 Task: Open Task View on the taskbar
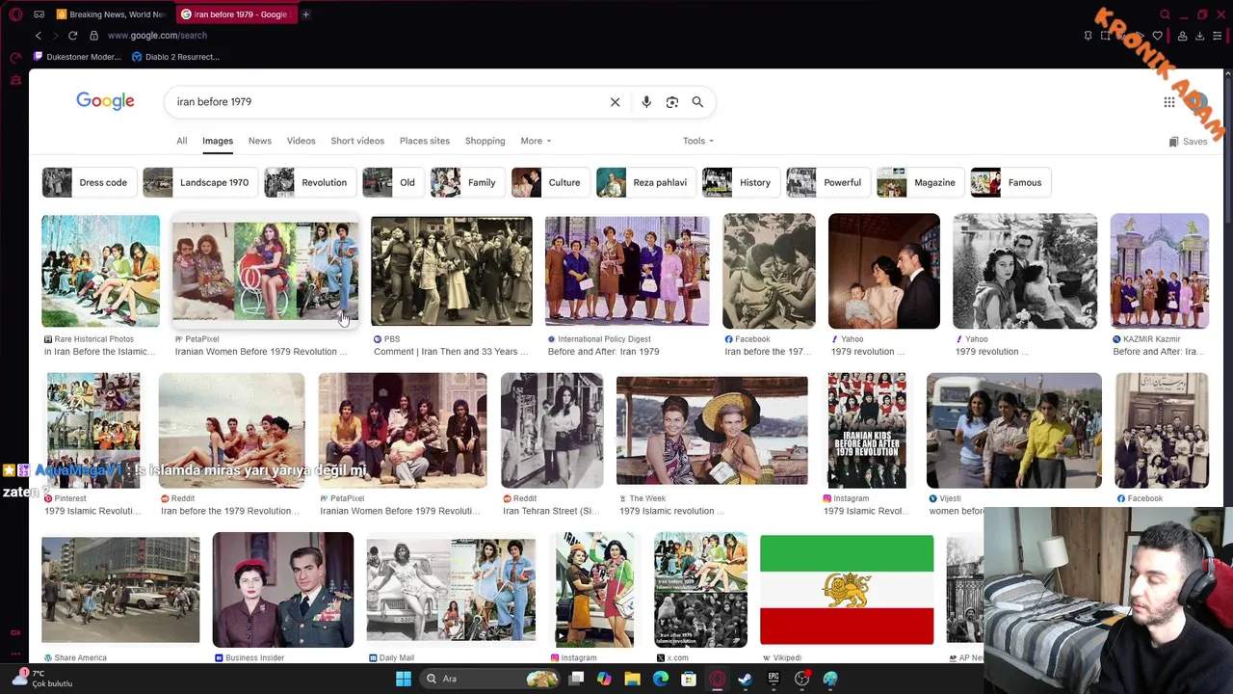pos(576,679)
